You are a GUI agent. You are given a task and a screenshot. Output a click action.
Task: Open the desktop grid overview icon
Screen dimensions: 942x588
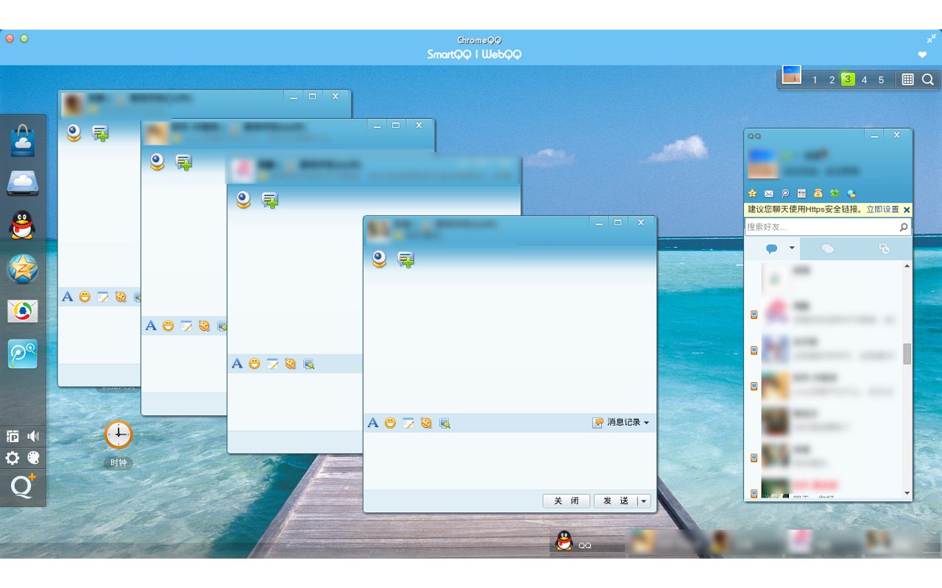(x=907, y=79)
